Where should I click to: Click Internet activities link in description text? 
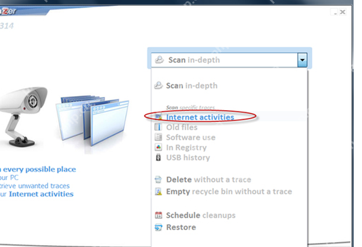click(x=41, y=194)
